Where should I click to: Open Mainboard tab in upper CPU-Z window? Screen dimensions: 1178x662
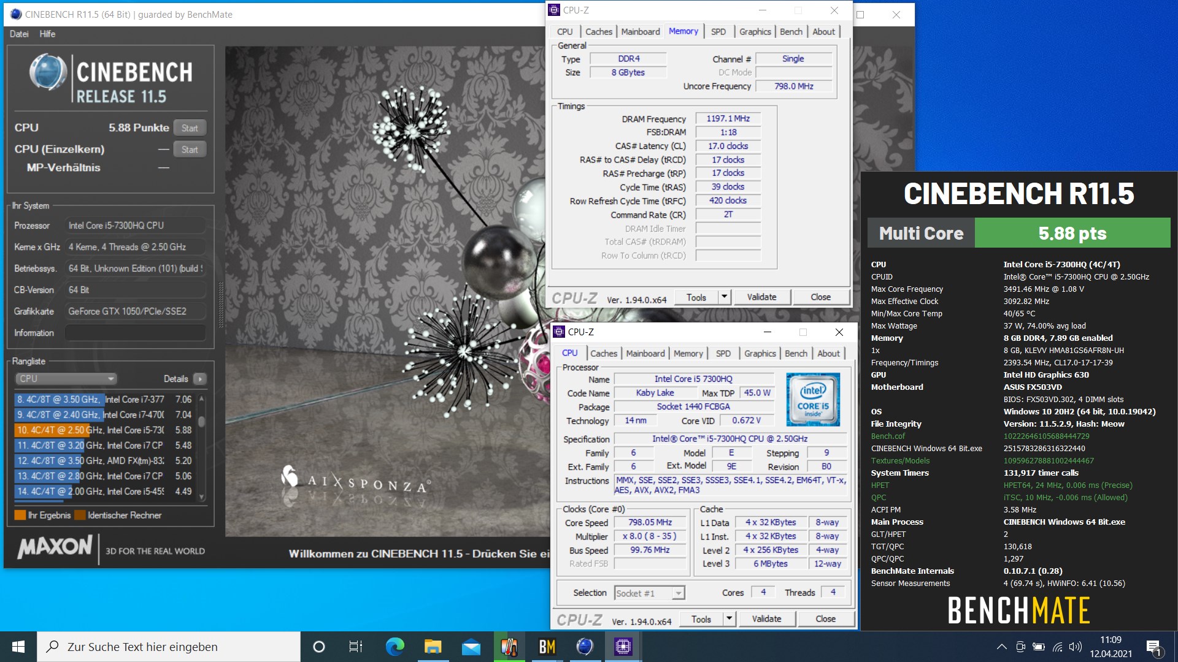coord(640,32)
